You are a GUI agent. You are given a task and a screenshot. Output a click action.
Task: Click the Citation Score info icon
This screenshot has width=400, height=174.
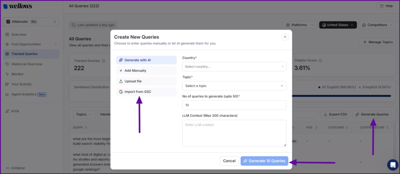tap(320, 60)
